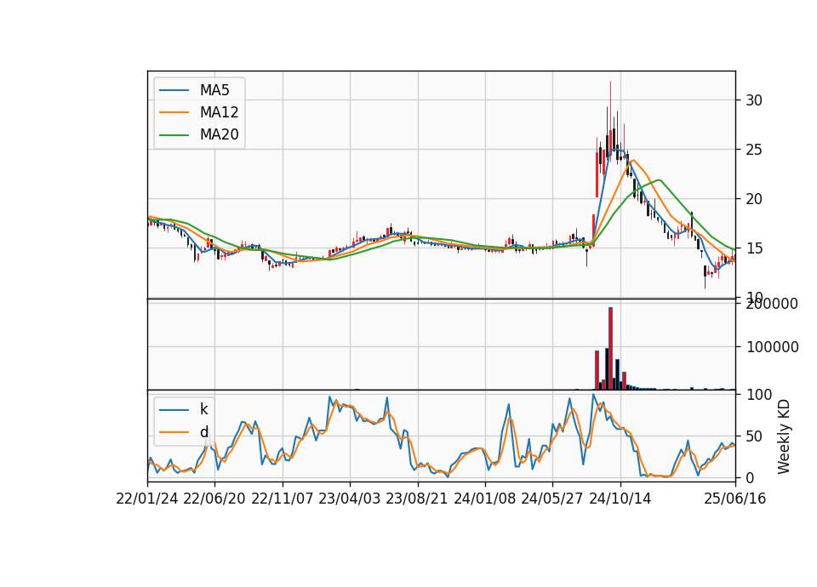Click the d legend label
The image size is (817, 587).
click(203, 432)
